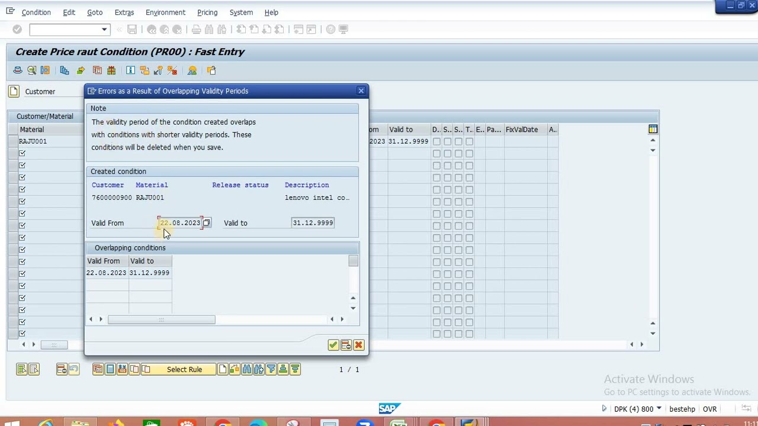Click customer number 7600000900 in the dialog

112,198
